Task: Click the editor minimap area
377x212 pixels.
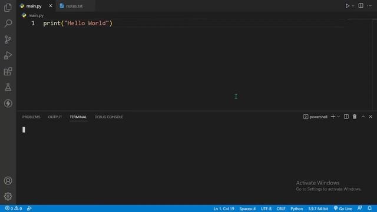Action: 360,64
